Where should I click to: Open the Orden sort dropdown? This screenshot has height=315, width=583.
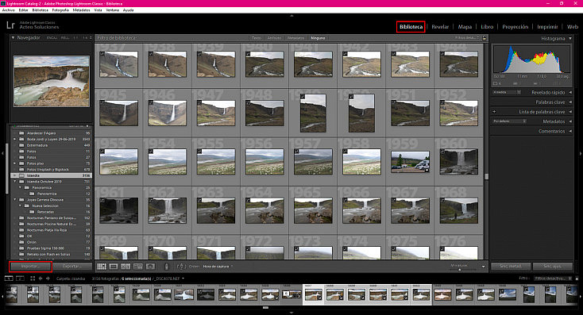(218, 267)
